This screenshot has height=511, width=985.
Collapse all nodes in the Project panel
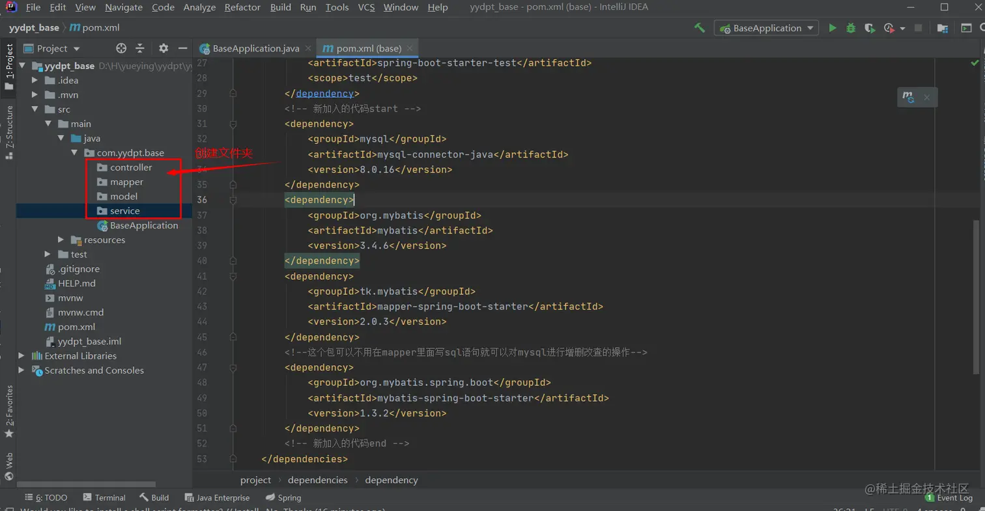point(139,48)
